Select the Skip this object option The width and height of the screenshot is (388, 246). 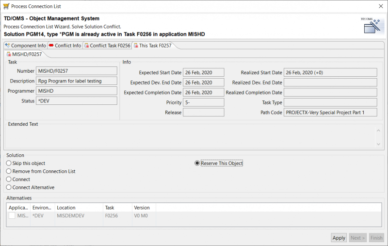[x=9, y=164]
